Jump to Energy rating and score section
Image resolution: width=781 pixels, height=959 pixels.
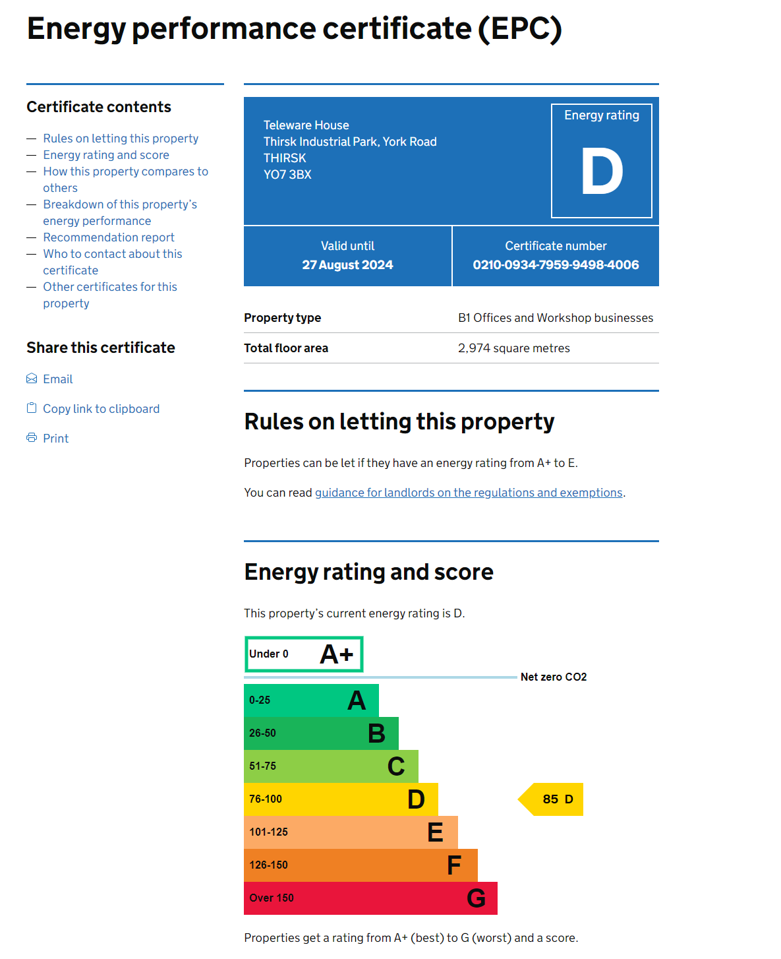tap(106, 155)
